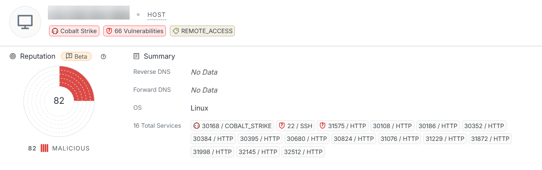Click the 82 MALICIOUS score label
Viewport: 542px width, 170px height.
coord(59,148)
